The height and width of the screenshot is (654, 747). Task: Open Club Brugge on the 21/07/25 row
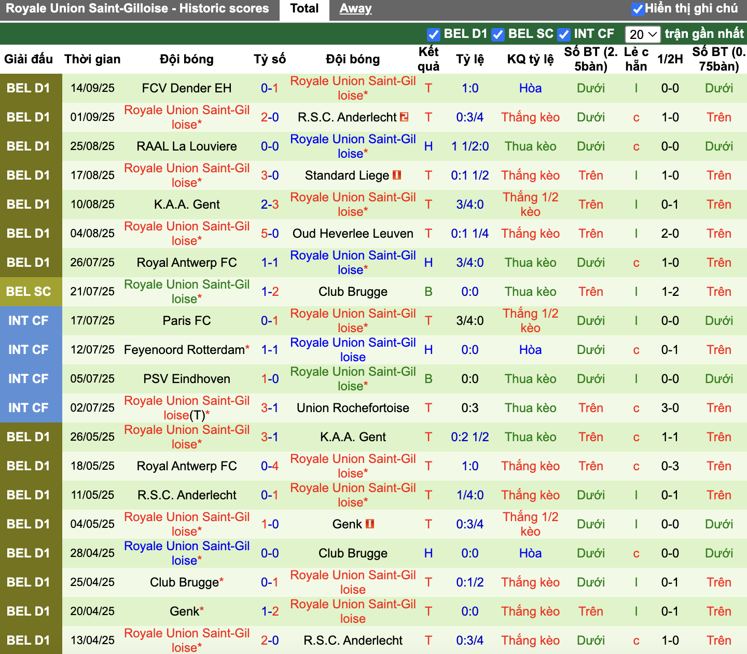353,292
